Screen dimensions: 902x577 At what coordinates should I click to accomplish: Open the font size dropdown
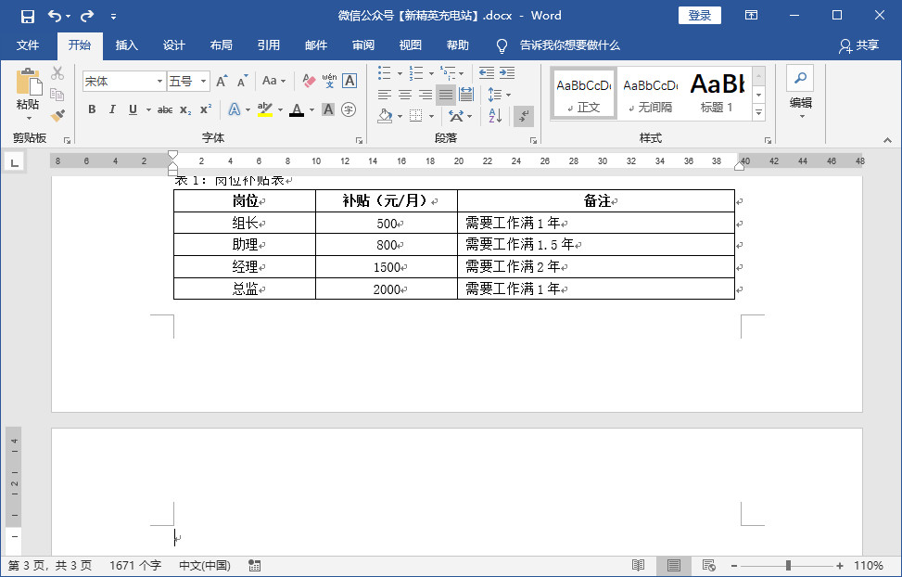point(203,81)
